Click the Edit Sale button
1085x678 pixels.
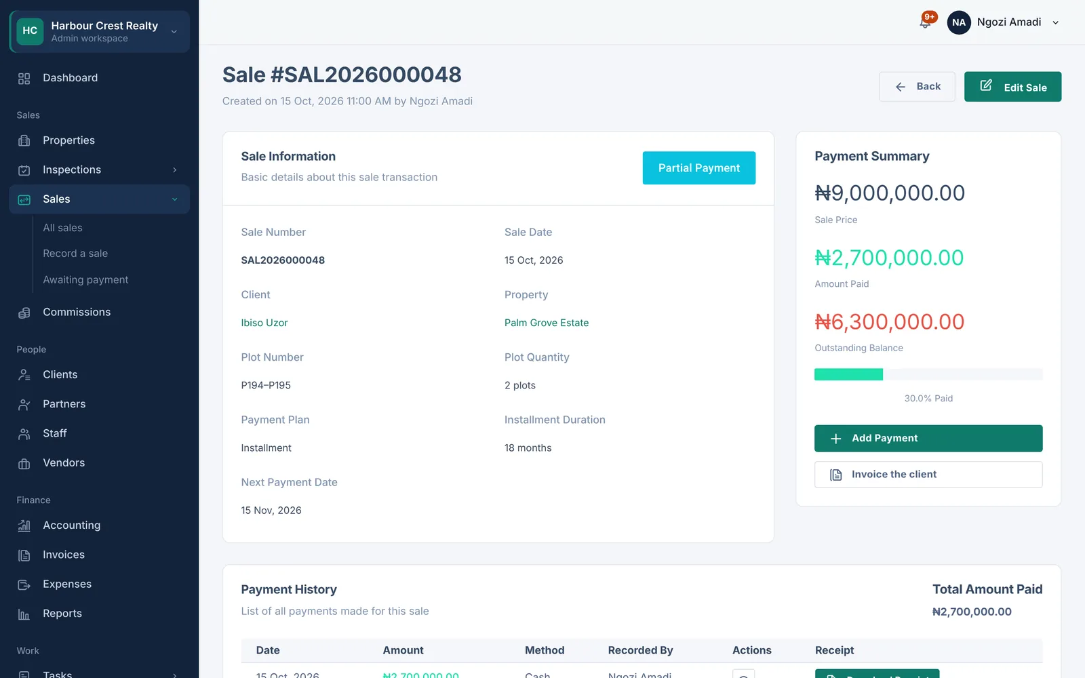point(1012,87)
